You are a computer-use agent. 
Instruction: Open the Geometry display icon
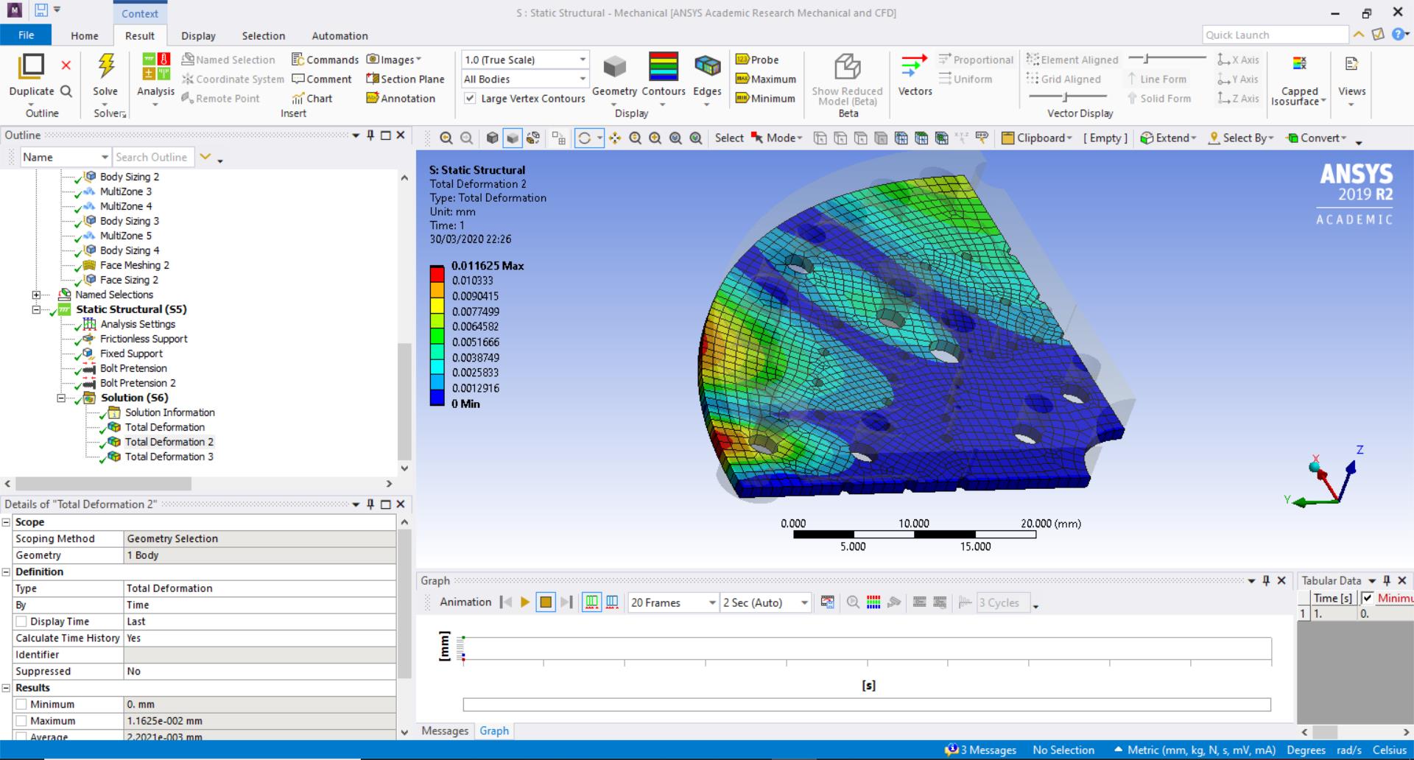click(614, 67)
